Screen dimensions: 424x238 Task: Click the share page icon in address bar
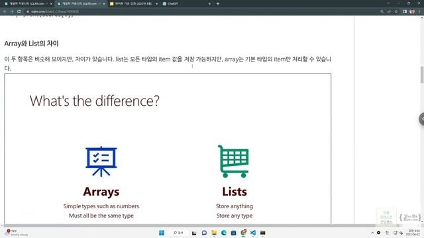click(x=389, y=12)
